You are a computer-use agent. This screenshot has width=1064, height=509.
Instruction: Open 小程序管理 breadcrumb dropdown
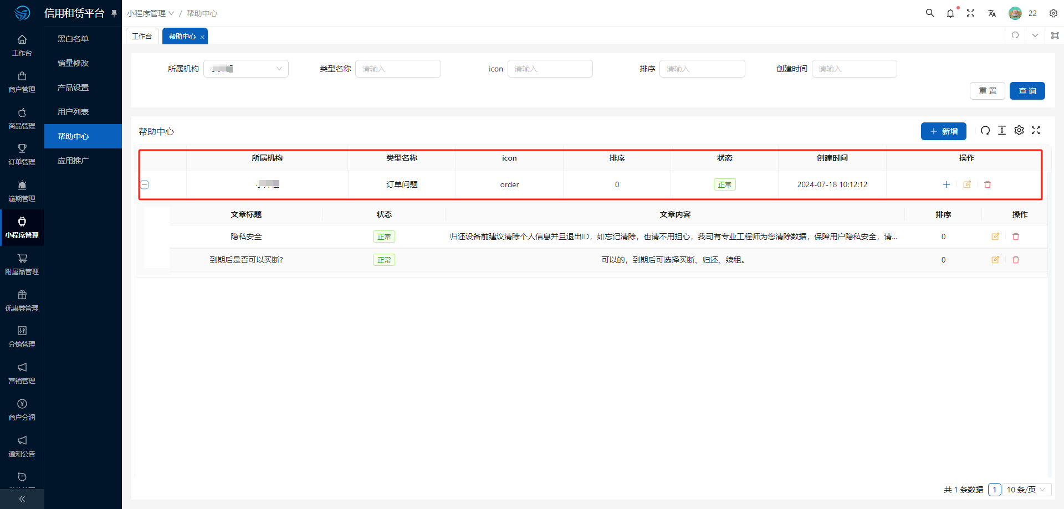[x=150, y=13]
